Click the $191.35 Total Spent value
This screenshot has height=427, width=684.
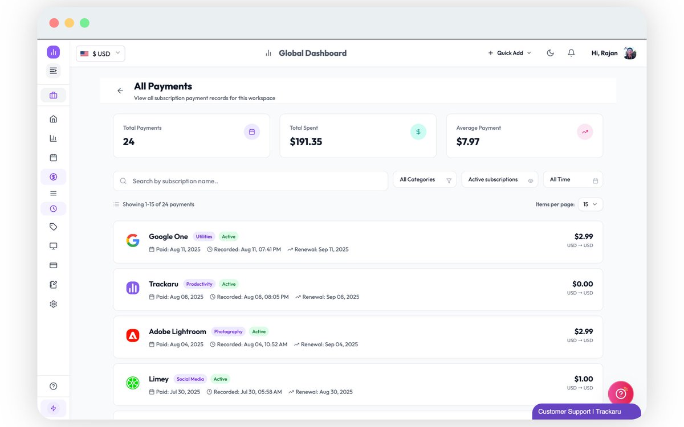coord(306,142)
